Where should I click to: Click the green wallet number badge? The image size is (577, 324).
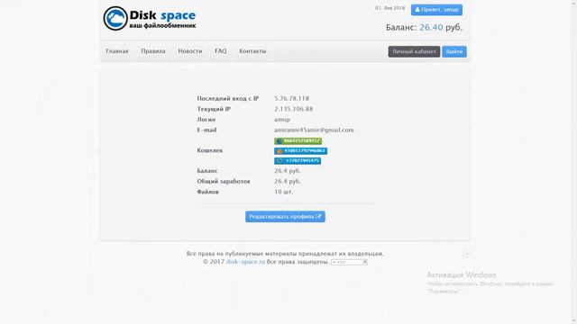298,141
